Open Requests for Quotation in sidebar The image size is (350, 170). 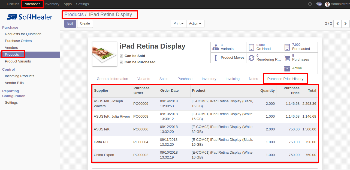[x=23, y=34]
